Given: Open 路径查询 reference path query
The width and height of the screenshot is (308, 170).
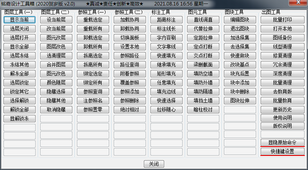Looking at the screenshot, I should click(x=130, y=64).
